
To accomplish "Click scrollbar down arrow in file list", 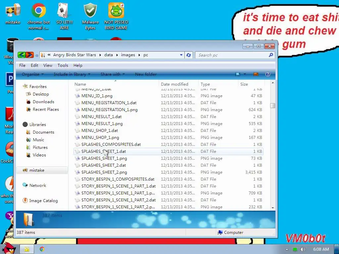I will pos(273,208).
